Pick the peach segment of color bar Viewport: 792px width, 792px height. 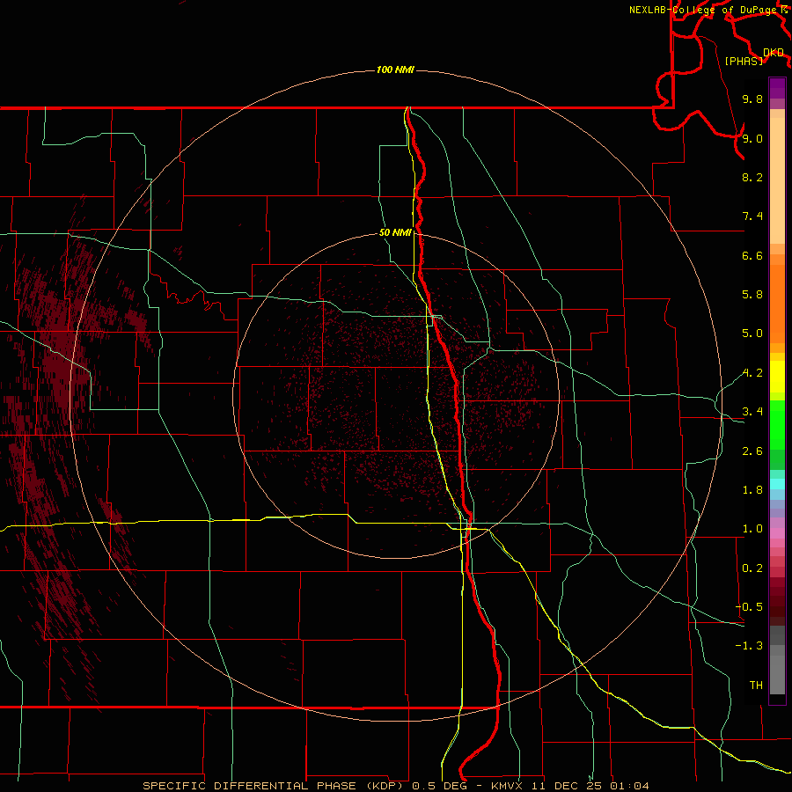tap(777, 180)
